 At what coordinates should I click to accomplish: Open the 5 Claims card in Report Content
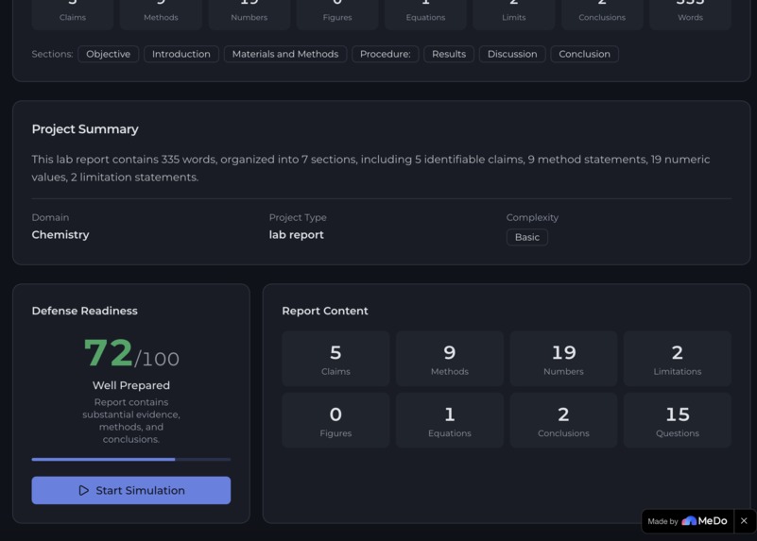click(x=335, y=359)
